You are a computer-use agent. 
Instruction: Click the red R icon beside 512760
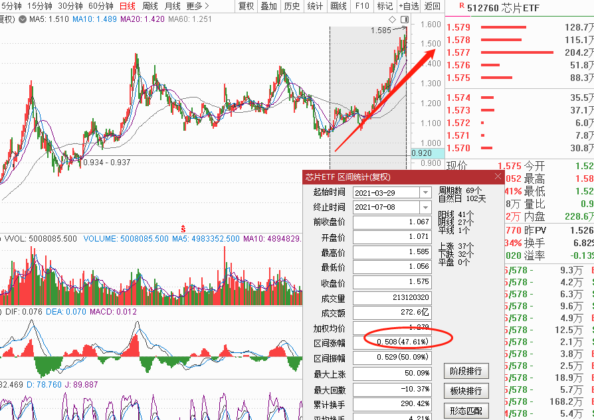point(461,6)
